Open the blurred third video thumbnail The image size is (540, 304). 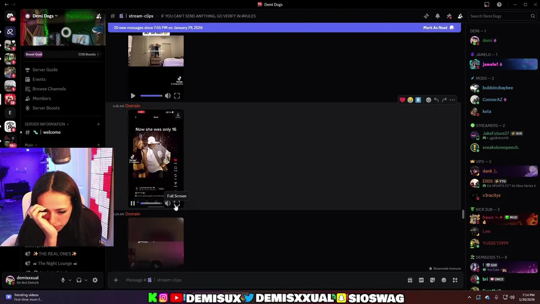tap(156, 243)
